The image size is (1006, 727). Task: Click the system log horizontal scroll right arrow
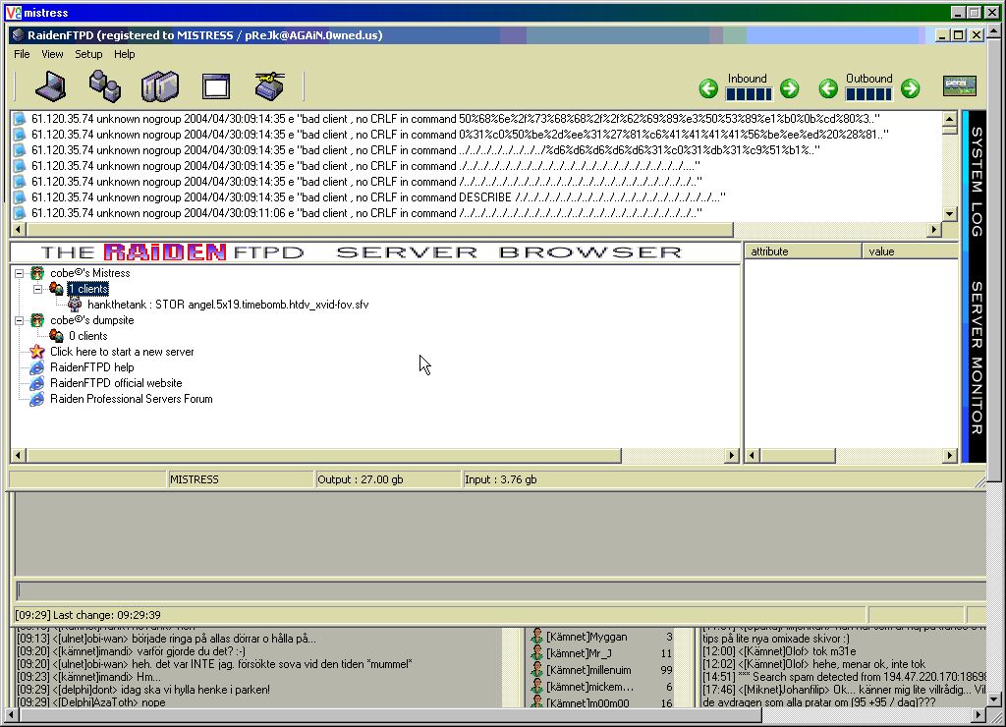(934, 229)
